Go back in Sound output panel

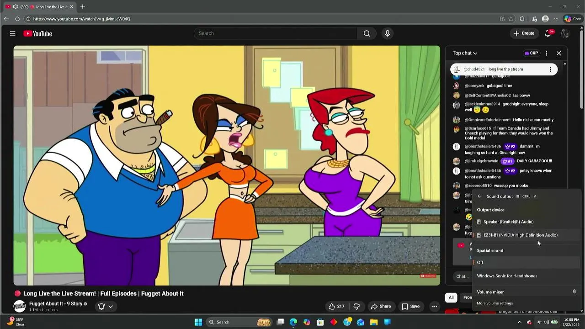[479, 196]
